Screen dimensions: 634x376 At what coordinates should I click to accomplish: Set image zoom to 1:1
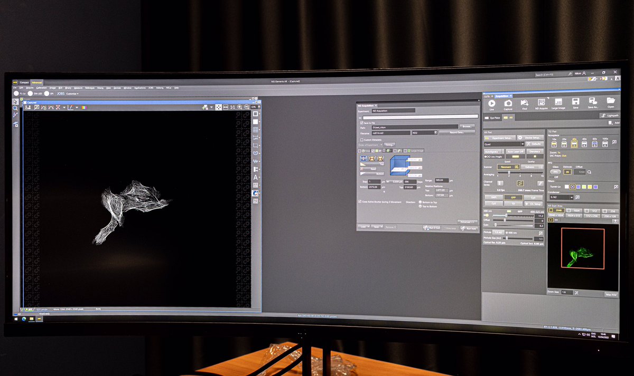(x=231, y=107)
